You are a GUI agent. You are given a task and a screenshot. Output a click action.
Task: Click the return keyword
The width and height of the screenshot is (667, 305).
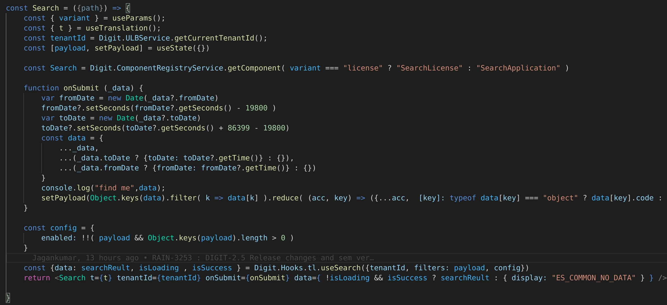coord(37,278)
